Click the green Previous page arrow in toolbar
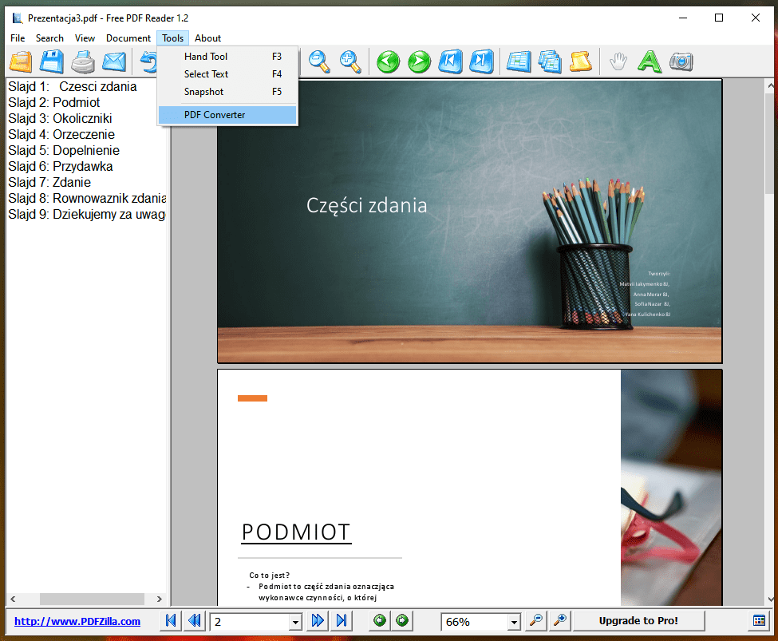Viewport: 778px width, 641px height. click(388, 62)
